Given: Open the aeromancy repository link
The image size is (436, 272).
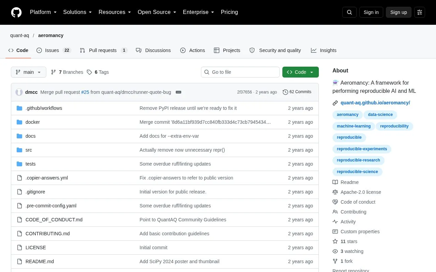Looking at the screenshot, I should pos(51,35).
